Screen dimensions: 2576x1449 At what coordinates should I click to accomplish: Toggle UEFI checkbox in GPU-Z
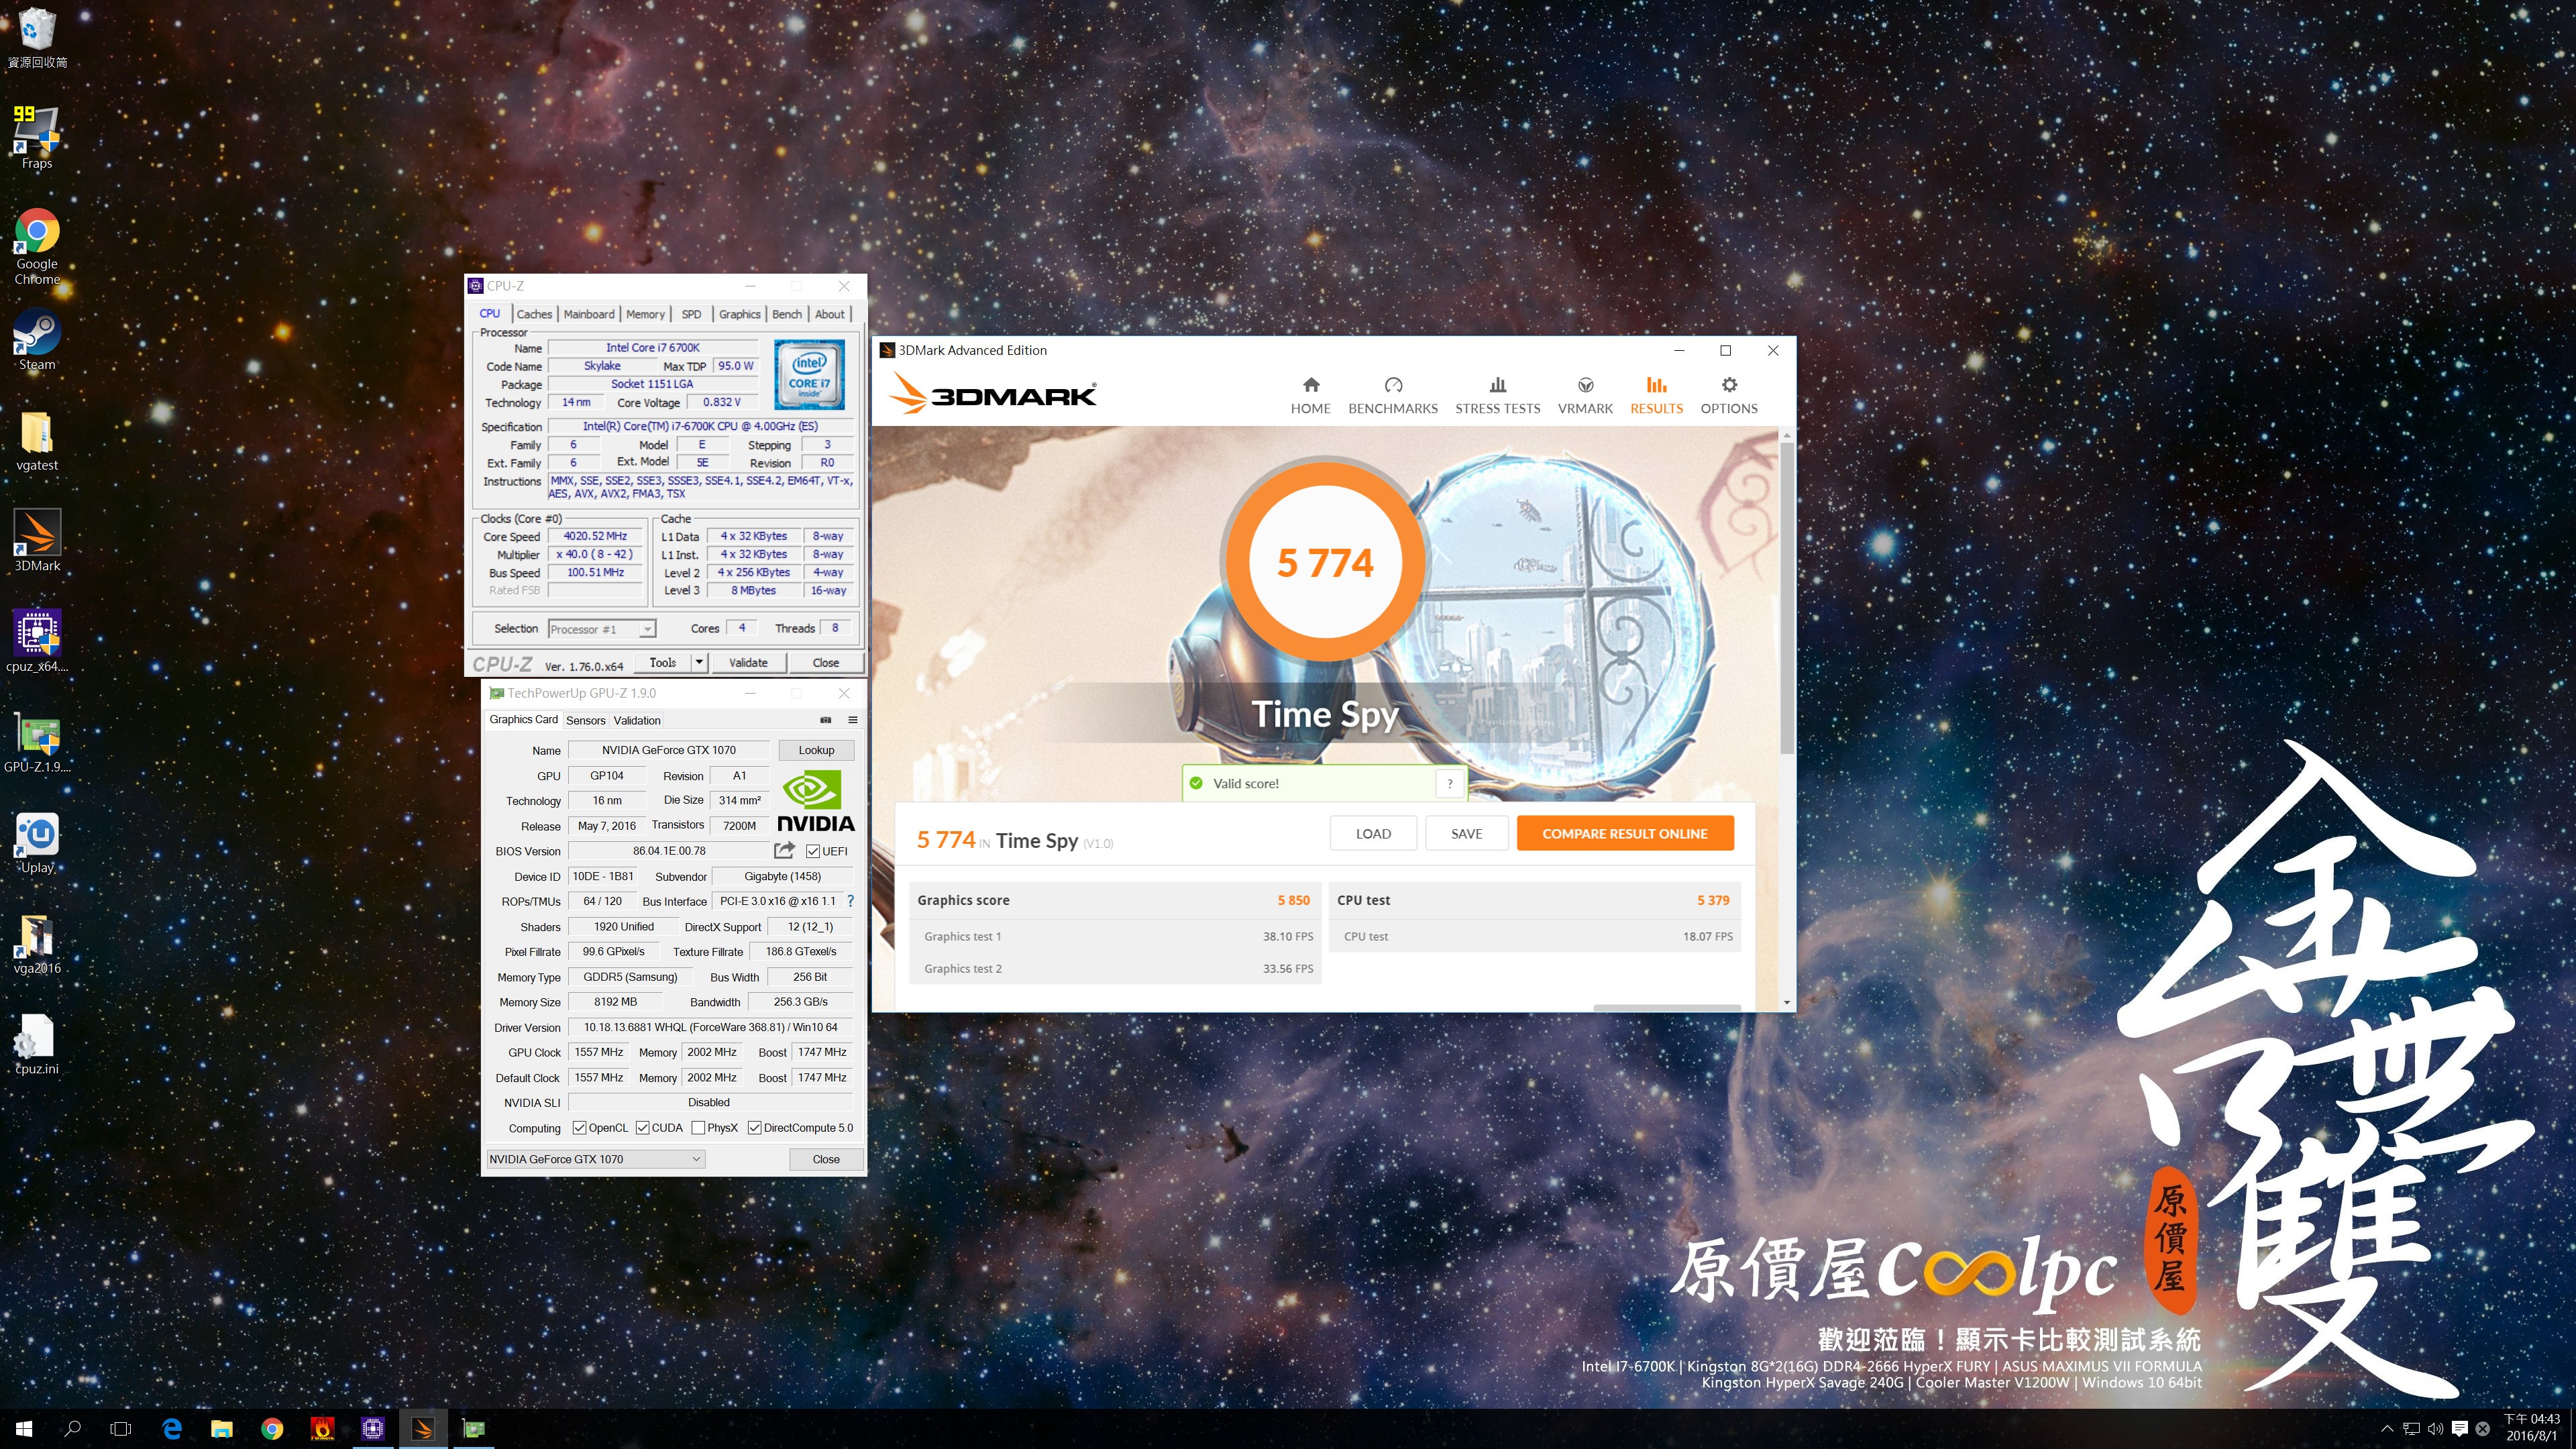[813, 851]
